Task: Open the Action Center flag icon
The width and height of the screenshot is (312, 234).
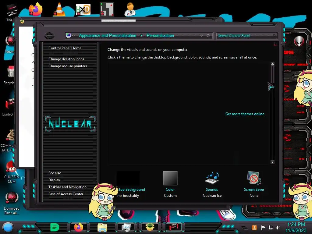Action: (x=263, y=227)
